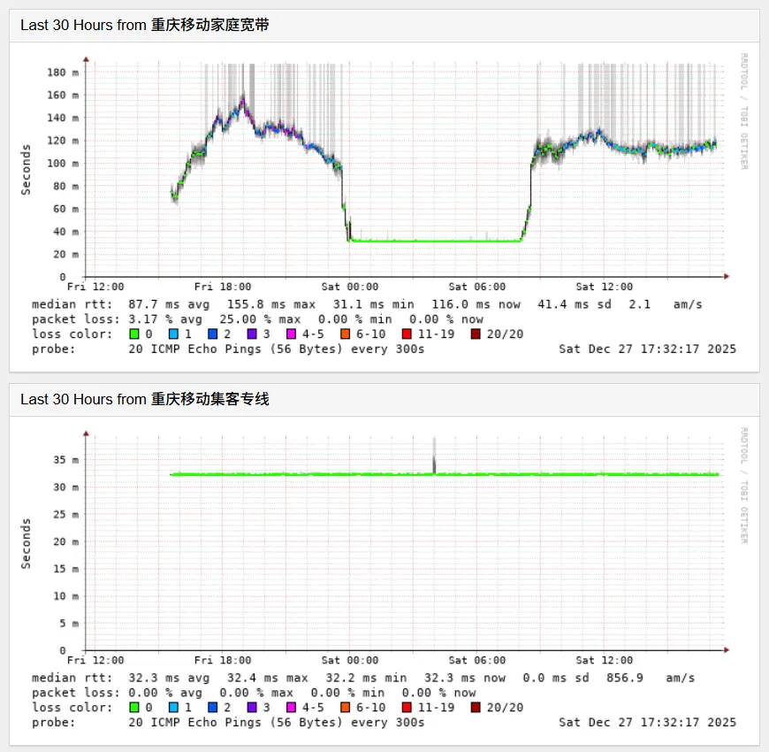Pick the orange 6-10 loss swatch under 集客专线 graph
The width and height of the screenshot is (769, 752).
pos(345,708)
